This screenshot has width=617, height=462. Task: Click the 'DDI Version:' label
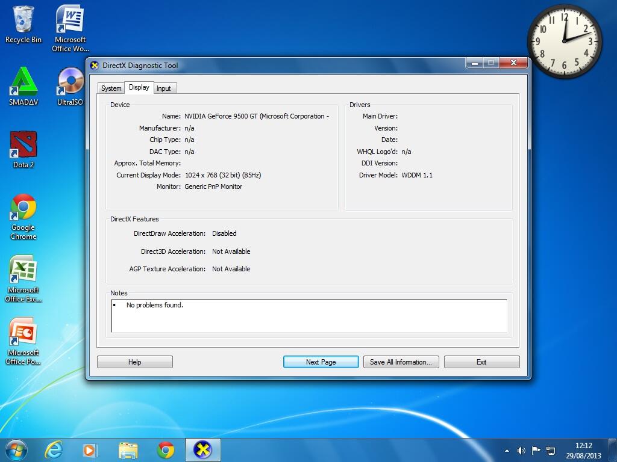(x=380, y=163)
